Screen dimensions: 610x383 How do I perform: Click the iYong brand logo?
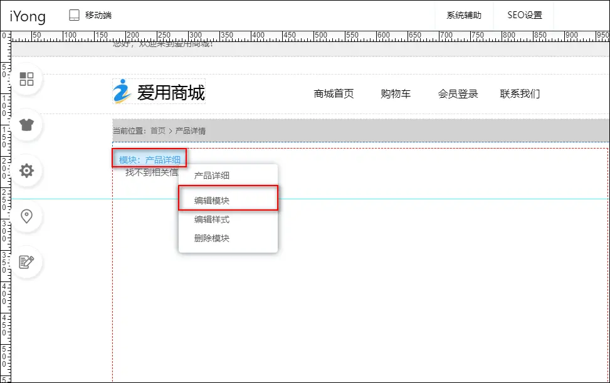click(x=28, y=15)
